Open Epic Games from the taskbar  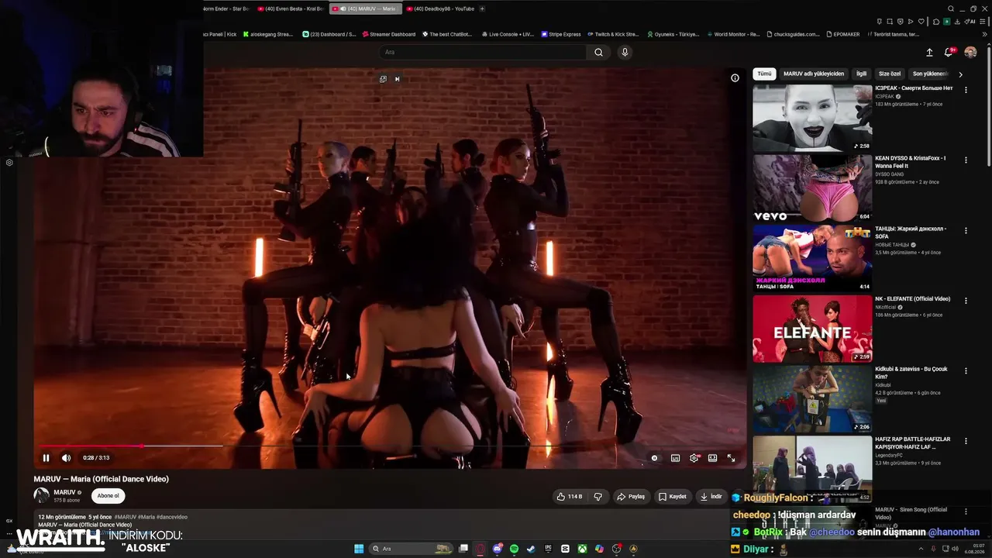coord(548,549)
